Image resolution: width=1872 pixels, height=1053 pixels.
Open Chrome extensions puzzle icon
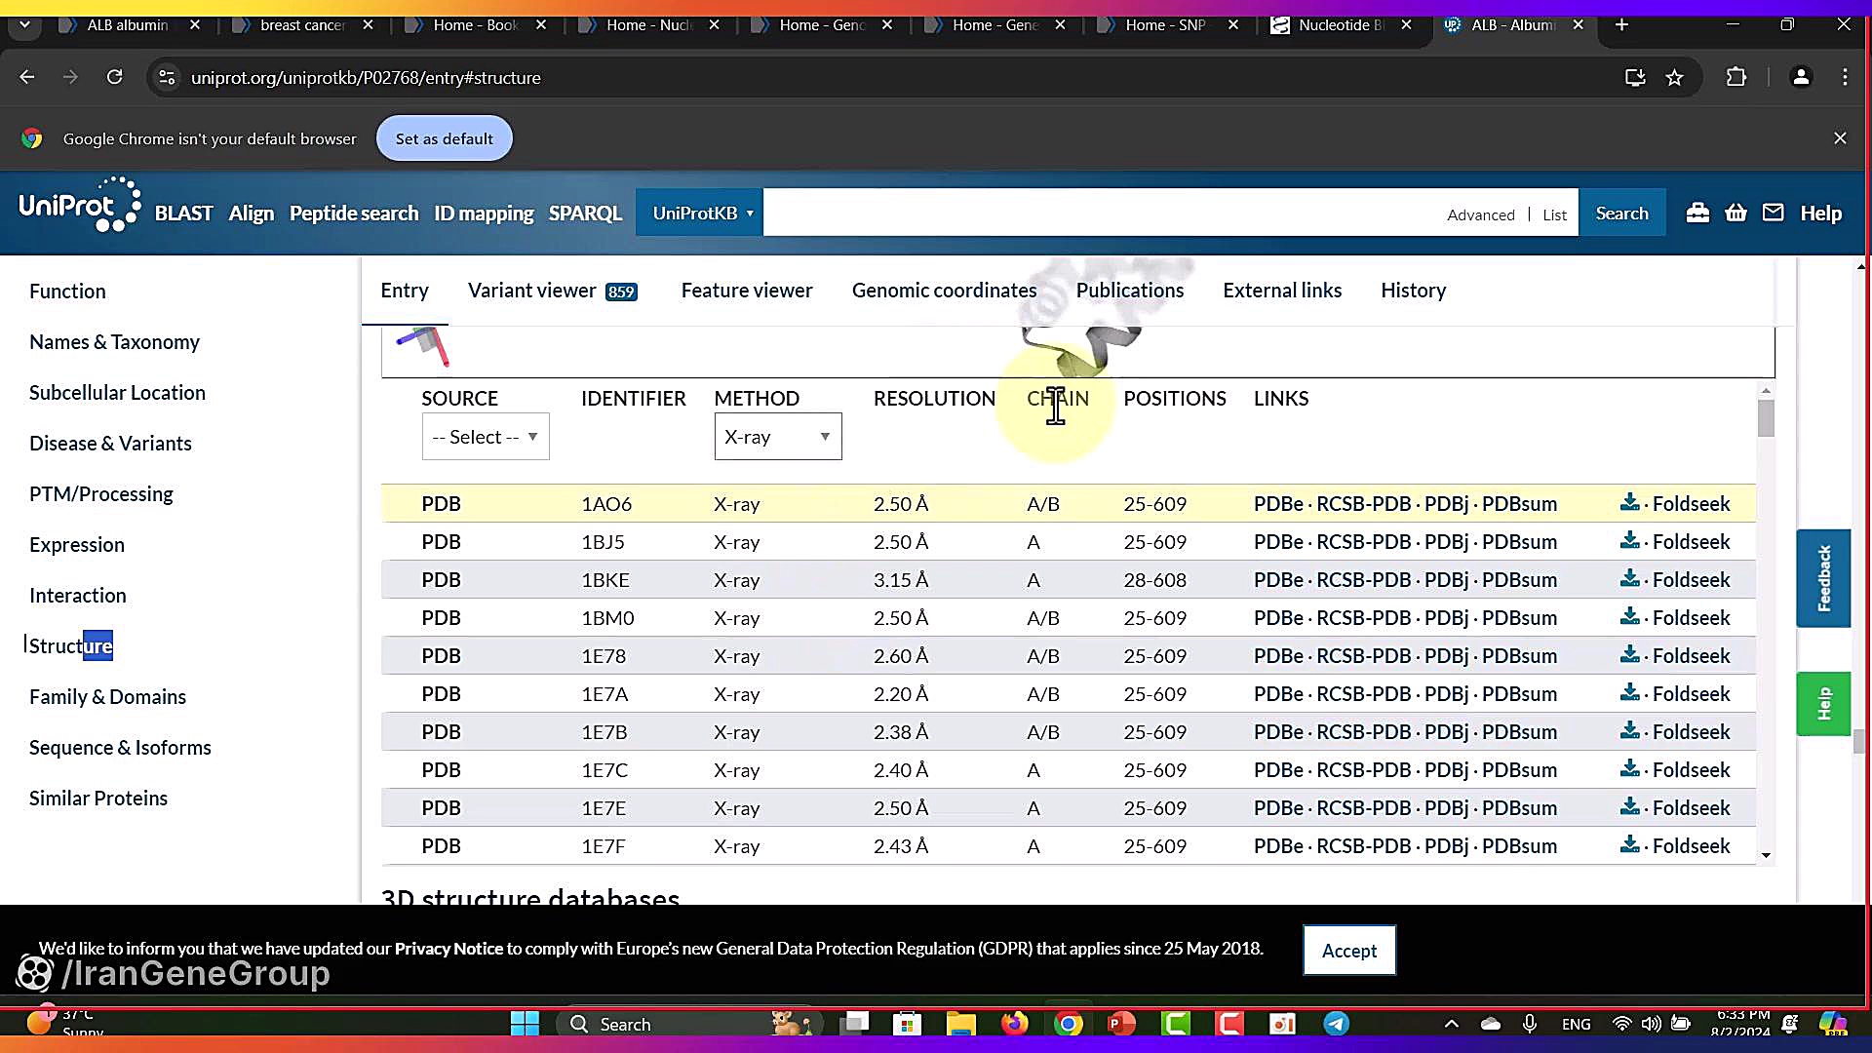pyautogui.click(x=1735, y=78)
